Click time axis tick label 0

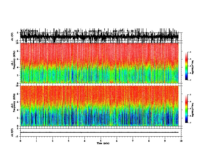click(x=20, y=141)
